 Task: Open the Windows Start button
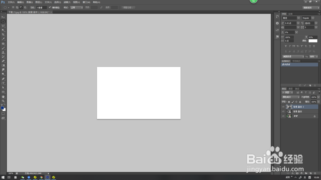tap(3, 177)
